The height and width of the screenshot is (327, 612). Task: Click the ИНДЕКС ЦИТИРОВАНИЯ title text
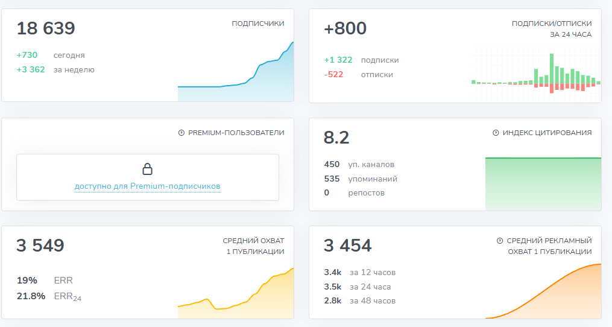point(547,133)
